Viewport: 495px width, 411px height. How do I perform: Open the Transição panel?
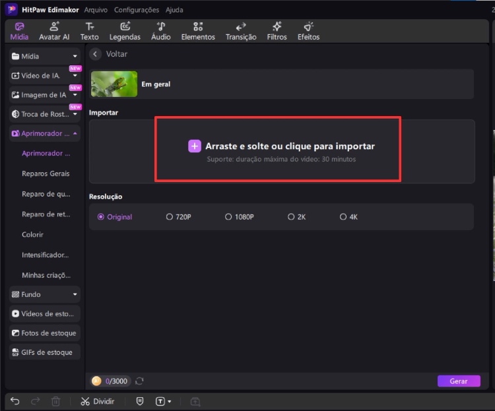point(241,31)
